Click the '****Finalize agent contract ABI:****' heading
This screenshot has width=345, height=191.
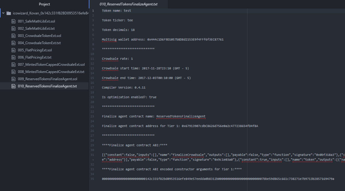(x=134, y=145)
